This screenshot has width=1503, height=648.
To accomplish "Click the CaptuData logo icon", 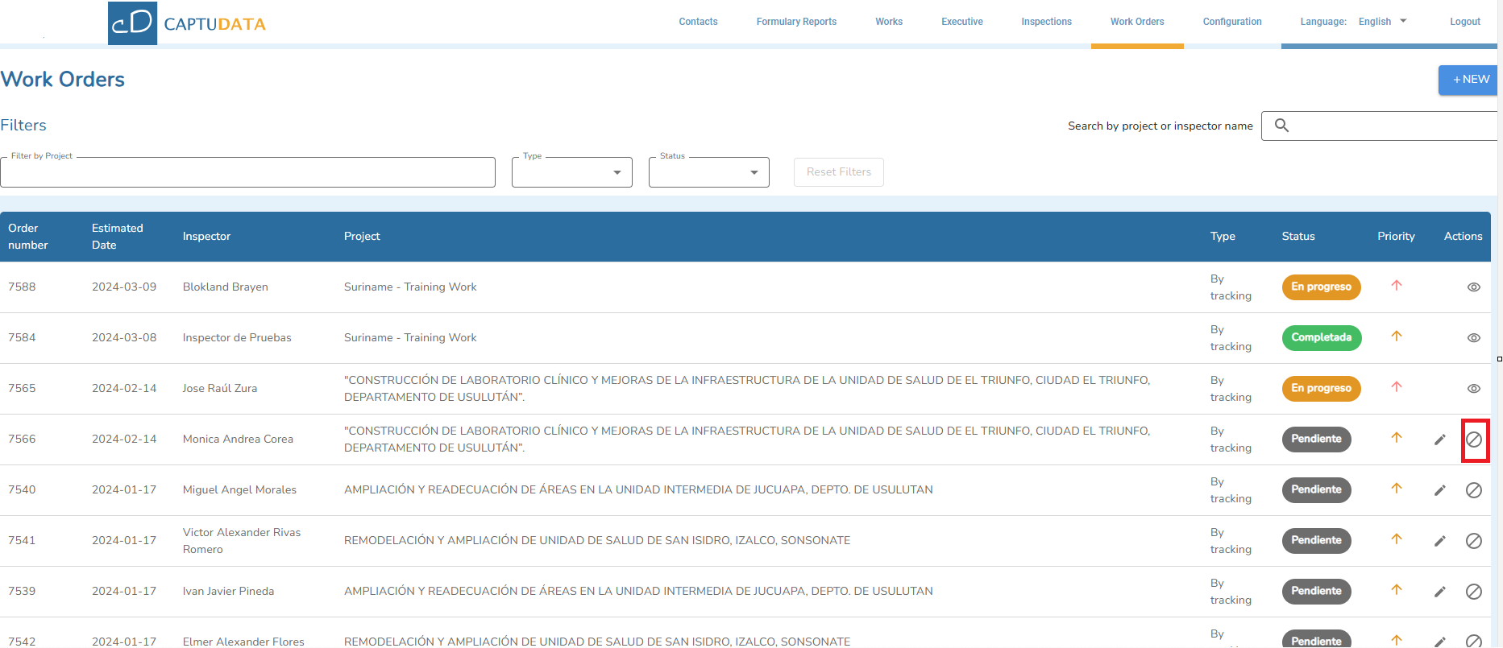I will (x=132, y=23).
